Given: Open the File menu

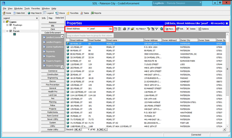Looking at the screenshot, I should tap(4, 9).
